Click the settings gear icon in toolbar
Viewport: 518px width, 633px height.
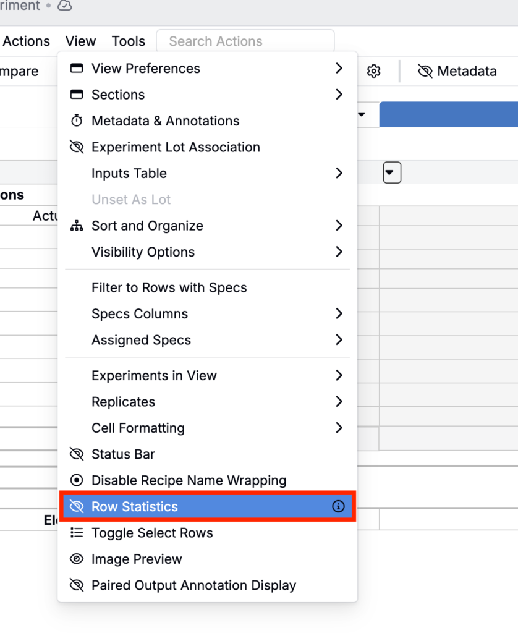[373, 72]
